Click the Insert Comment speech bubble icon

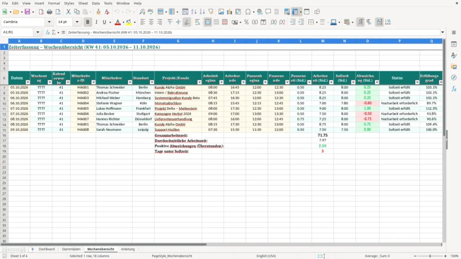tap(268, 12)
